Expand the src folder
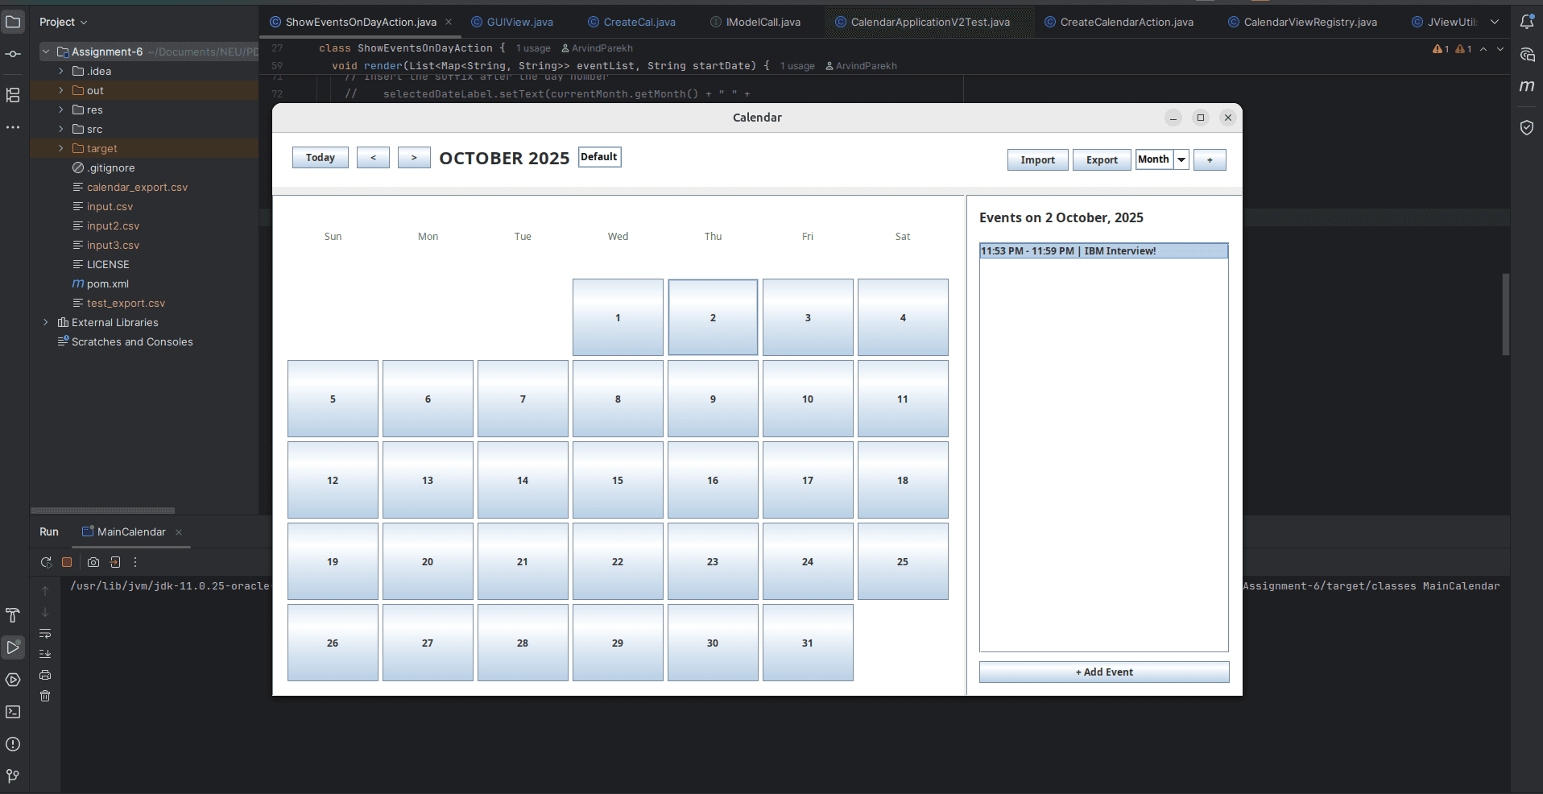The width and height of the screenshot is (1543, 794). coord(60,129)
